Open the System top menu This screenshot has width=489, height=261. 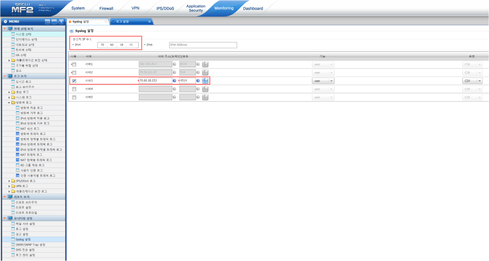point(78,8)
